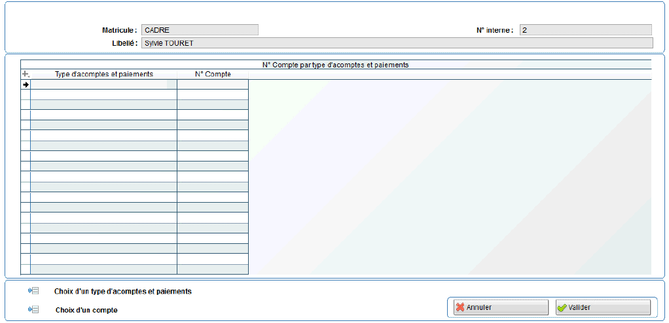Click 'Choix d'un type d'acomptes et paiements' label
Viewport: 669px width, 323px height.
coord(123,292)
